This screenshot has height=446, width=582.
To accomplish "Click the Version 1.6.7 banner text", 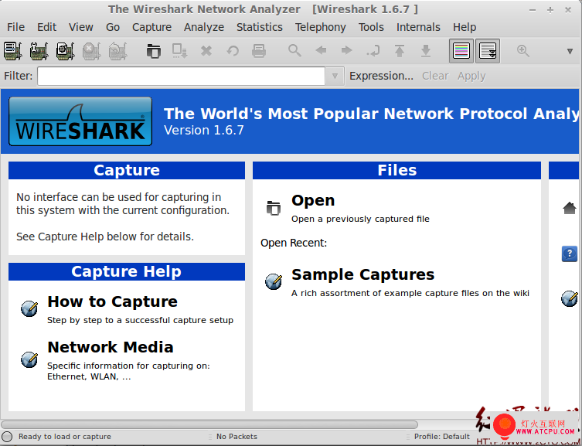I will click(204, 130).
